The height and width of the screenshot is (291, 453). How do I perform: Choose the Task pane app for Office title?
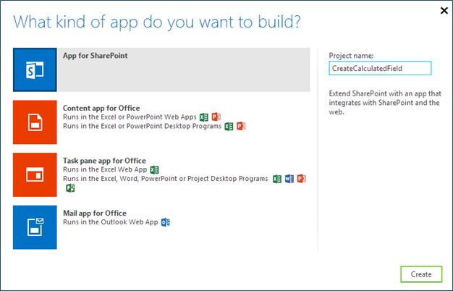pyautogui.click(x=104, y=161)
